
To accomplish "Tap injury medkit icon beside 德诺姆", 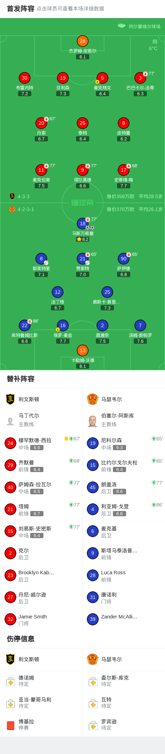I will pos(10,681).
